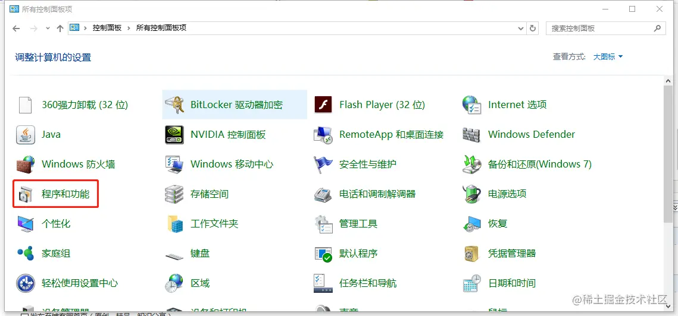The height and width of the screenshot is (316, 678).
Task: Click the address bar location icon
Action: (74, 28)
